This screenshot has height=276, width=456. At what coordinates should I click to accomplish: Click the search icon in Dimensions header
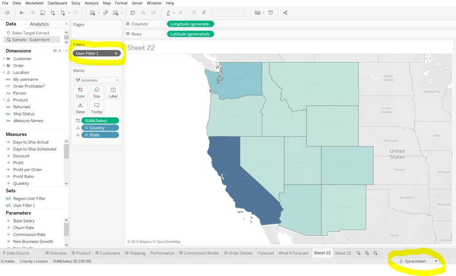pyautogui.click(x=60, y=51)
